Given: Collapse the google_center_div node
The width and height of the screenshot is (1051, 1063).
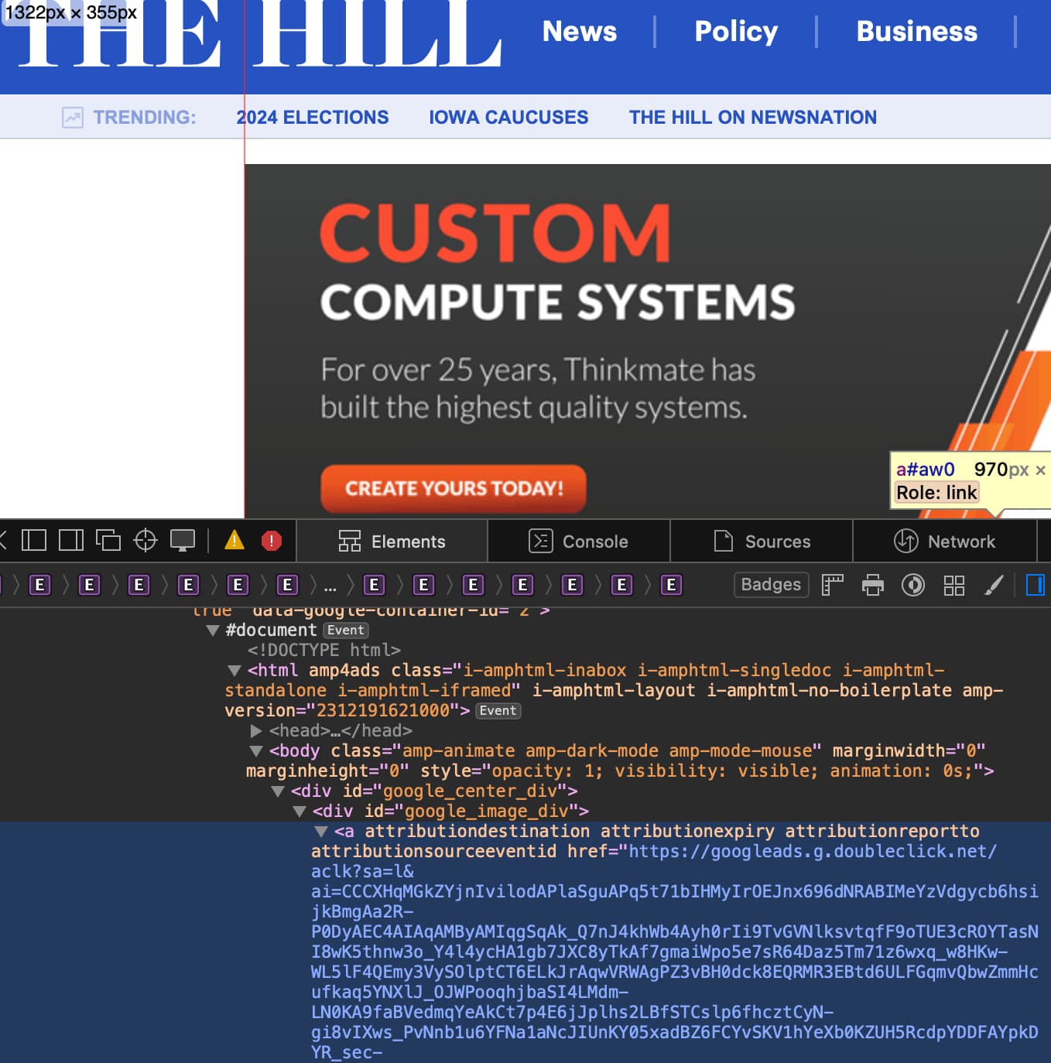Looking at the screenshot, I should [x=278, y=791].
